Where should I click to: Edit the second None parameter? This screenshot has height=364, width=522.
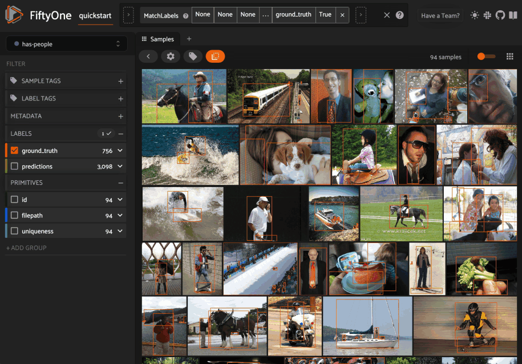tap(225, 15)
